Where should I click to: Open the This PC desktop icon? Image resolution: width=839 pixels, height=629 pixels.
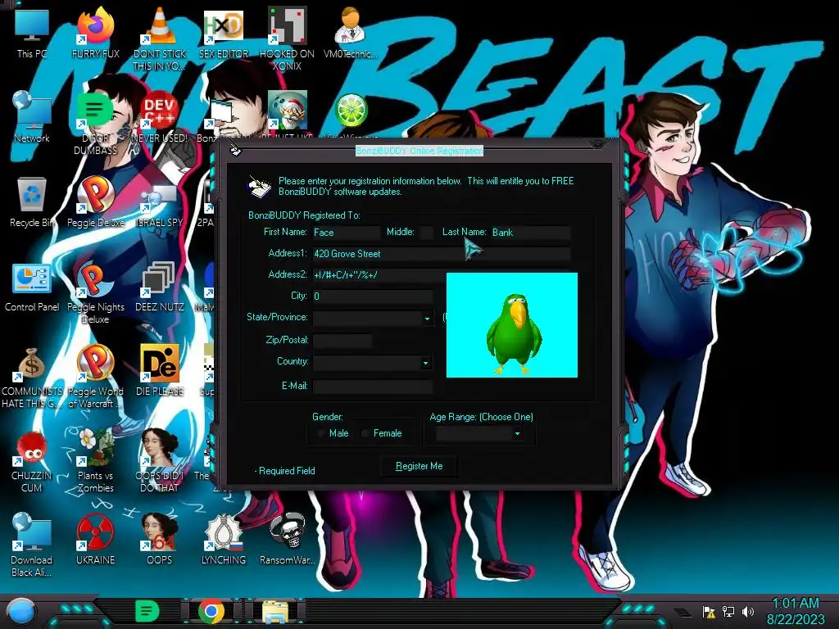click(32, 33)
